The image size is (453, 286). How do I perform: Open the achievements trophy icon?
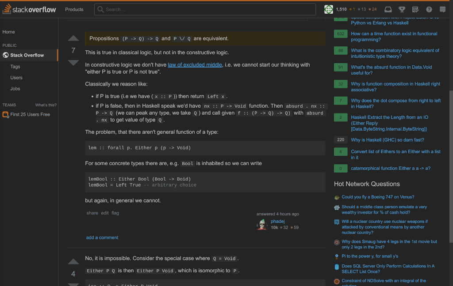[x=402, y=9]
